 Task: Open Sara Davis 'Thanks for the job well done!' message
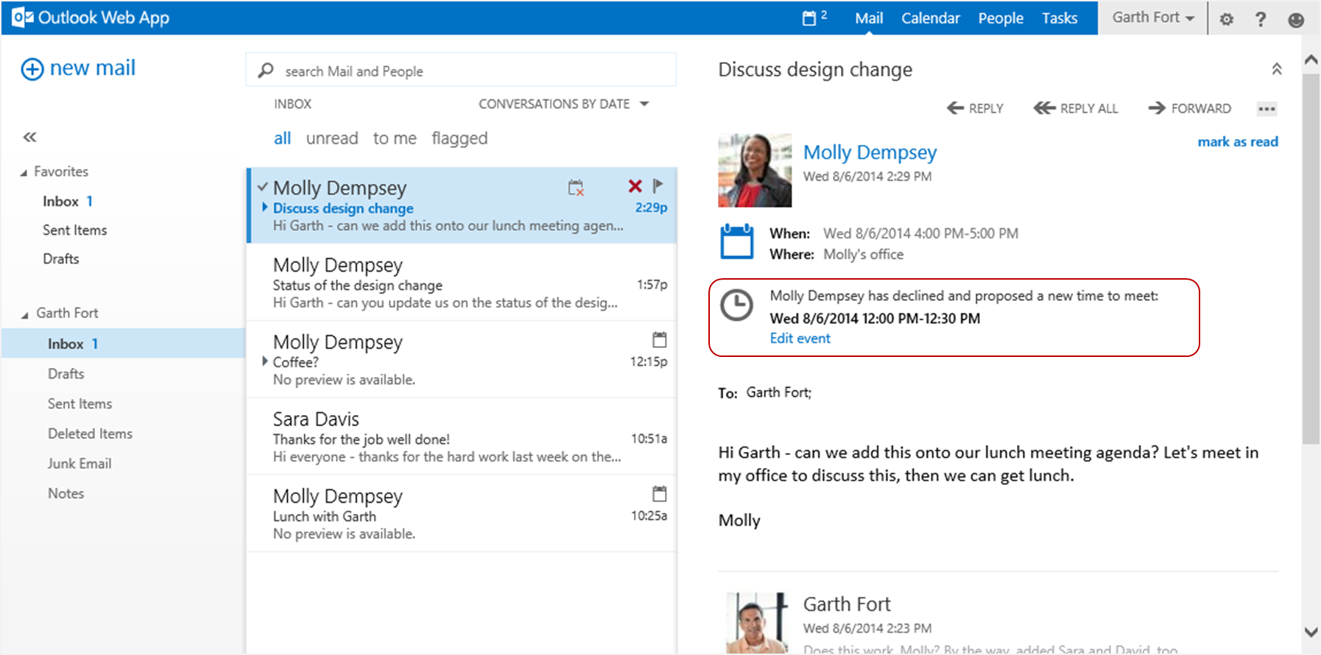point(462,437)
